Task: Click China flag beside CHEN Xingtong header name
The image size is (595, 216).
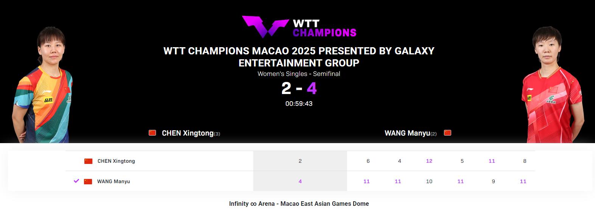Action: click(153, 133)
